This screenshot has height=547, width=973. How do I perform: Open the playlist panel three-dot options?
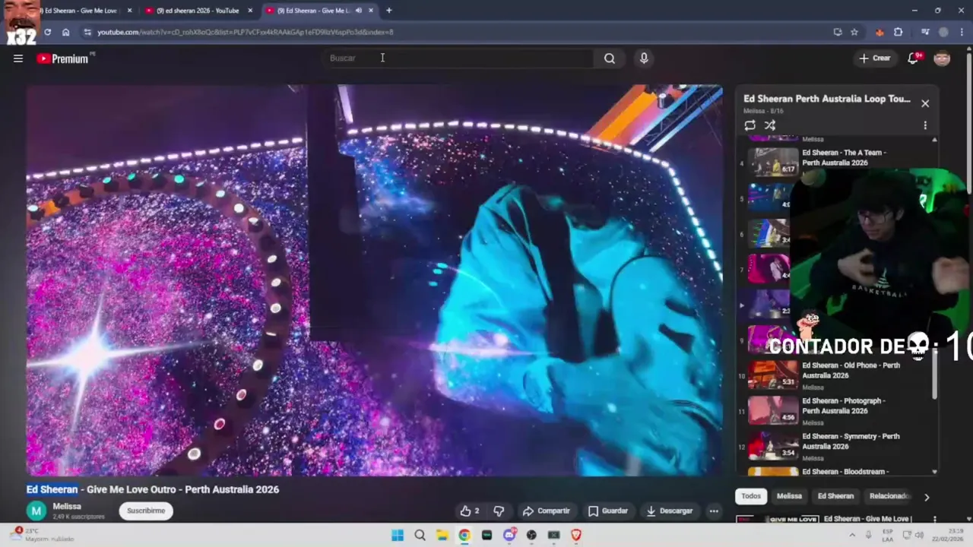pyautogui.click(x=925, y=125)
